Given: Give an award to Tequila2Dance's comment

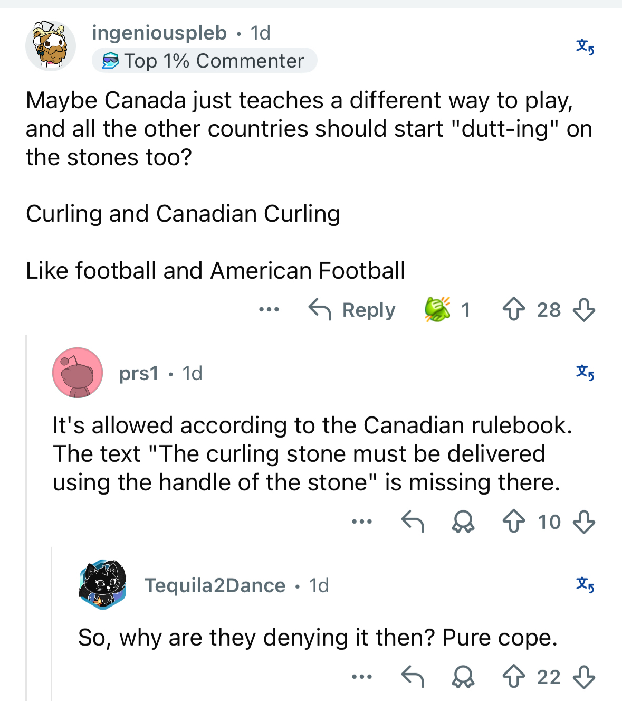Looking at the screenshot, I should click(x=463, y=677).
